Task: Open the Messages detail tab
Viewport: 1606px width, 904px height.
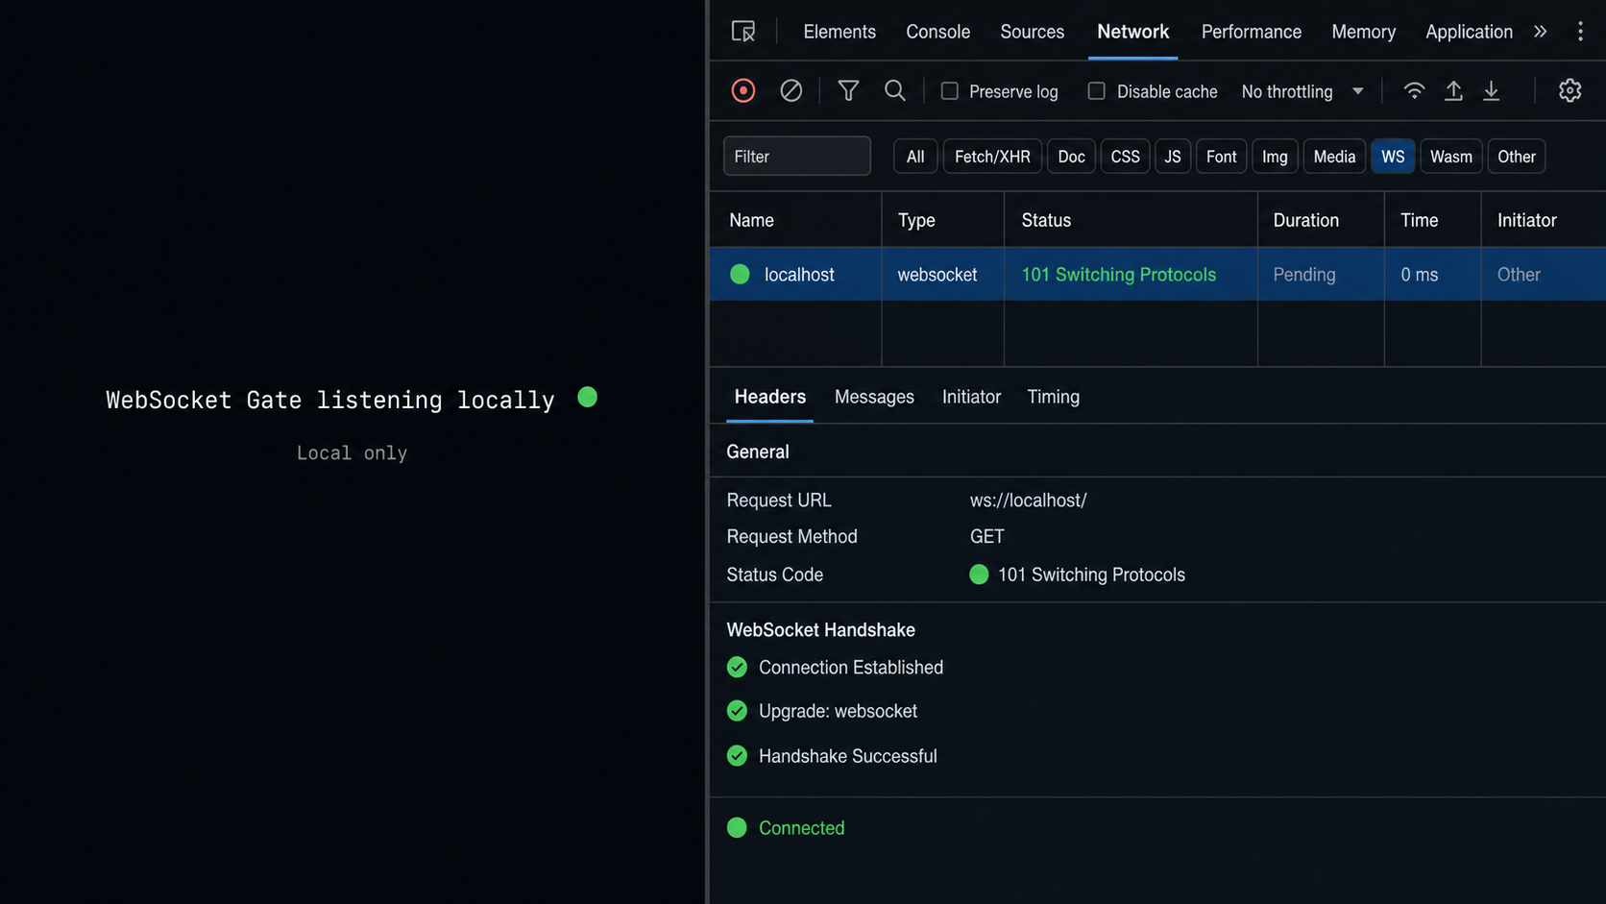Action: pos(874,397)
